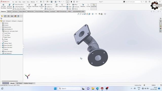This screenshot has width=162, height=91.
Task: Expand the Annotations tree node
Action: (x=1, y=27)
